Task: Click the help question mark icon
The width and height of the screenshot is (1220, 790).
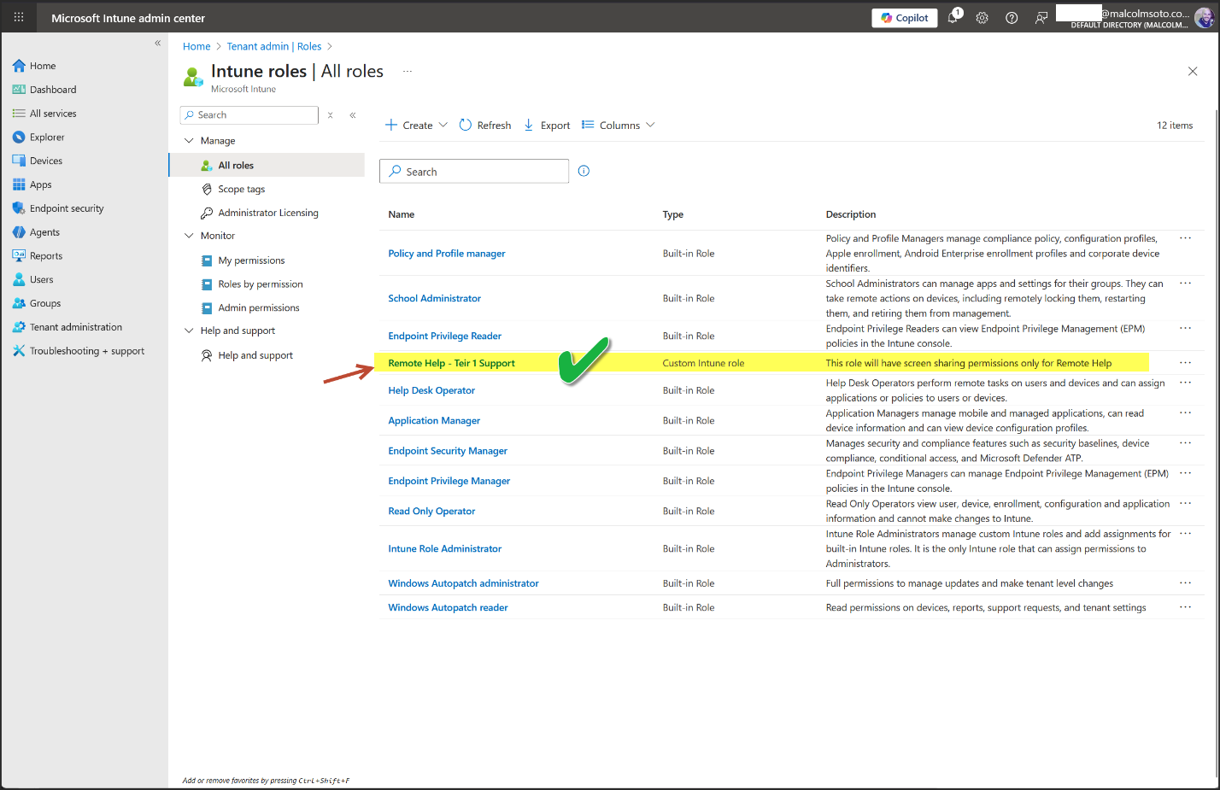Action: (x=1012, y=18)
